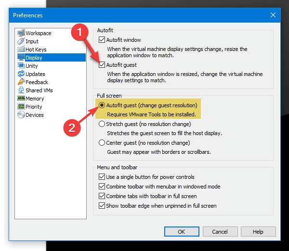Confirm preferences with OK button

(182, 232)
